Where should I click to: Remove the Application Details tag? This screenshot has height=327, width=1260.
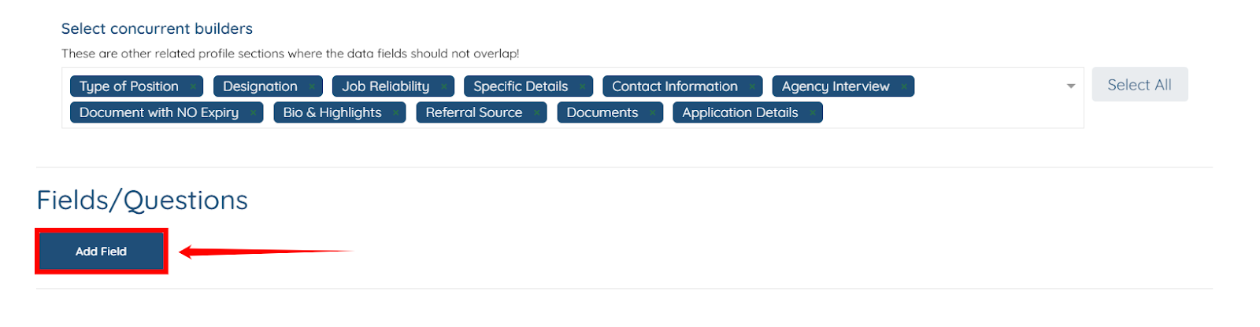[813, 113]
